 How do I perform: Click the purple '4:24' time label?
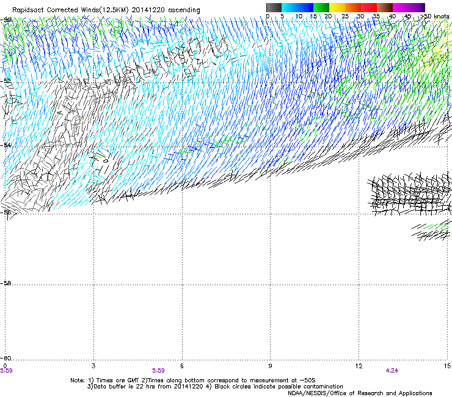(x=392, y=371)
